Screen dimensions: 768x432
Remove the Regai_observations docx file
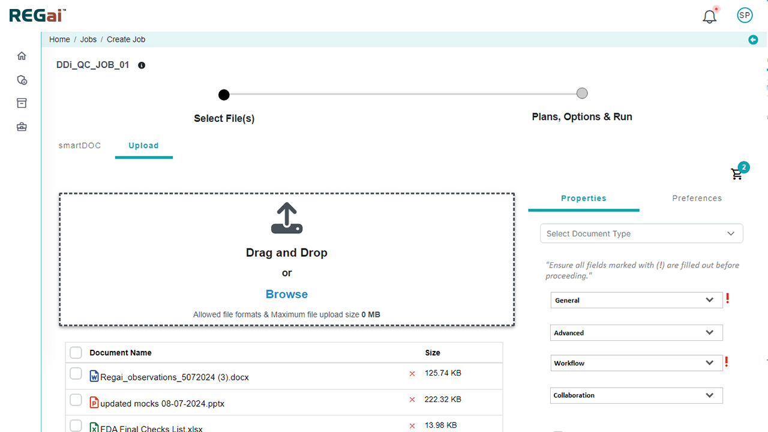(x=412, y=374)
